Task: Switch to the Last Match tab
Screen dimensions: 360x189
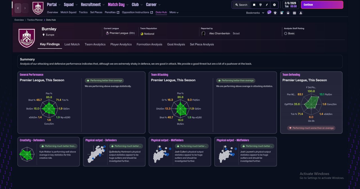Action: (x=72, y=44)
